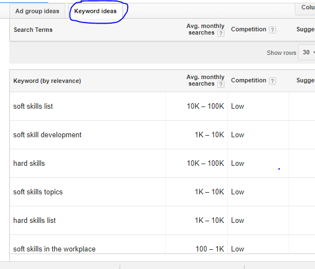Select the soft skills topics keyword
The height and width of the screenshot is (269, 315).
tap(38, 192)
